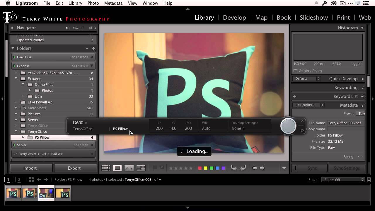Open the Photo menu
The width and height of the screenshot is (375, 211).
tap(93, 3)
